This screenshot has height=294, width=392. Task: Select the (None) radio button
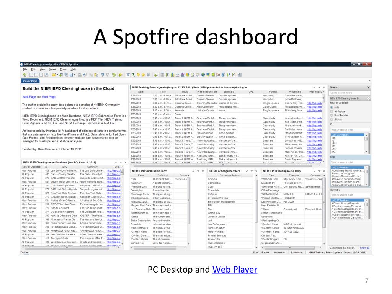click(x=332, y=119)
